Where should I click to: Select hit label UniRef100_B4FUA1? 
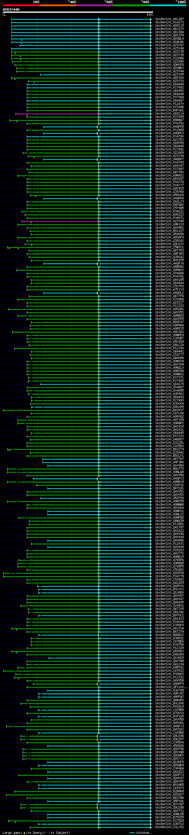(170, 110)
